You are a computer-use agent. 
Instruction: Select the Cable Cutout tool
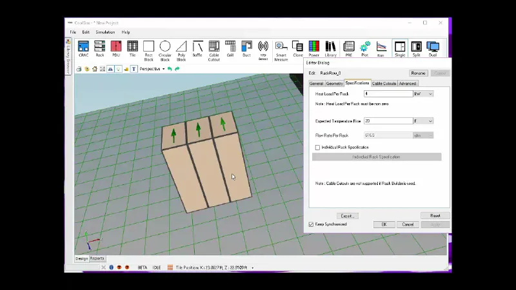click(214, 51)
